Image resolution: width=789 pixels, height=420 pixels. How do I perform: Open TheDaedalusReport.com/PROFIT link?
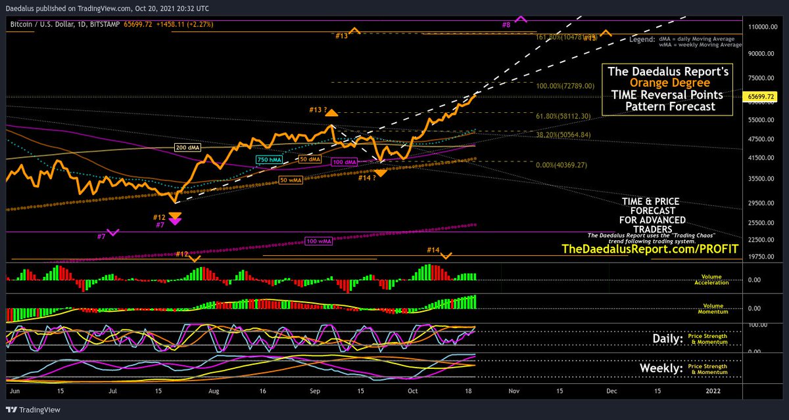pyautogui.click(x=649, y=249)
